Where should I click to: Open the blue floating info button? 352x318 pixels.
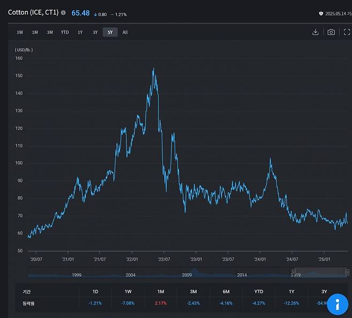pos(337,304)
